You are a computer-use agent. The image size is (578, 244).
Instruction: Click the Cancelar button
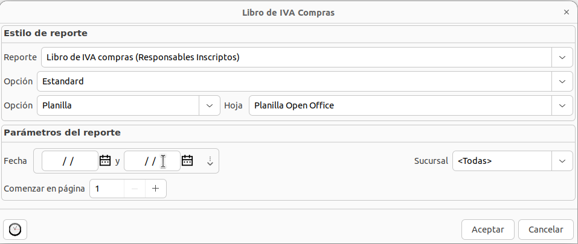coord(546,230)
